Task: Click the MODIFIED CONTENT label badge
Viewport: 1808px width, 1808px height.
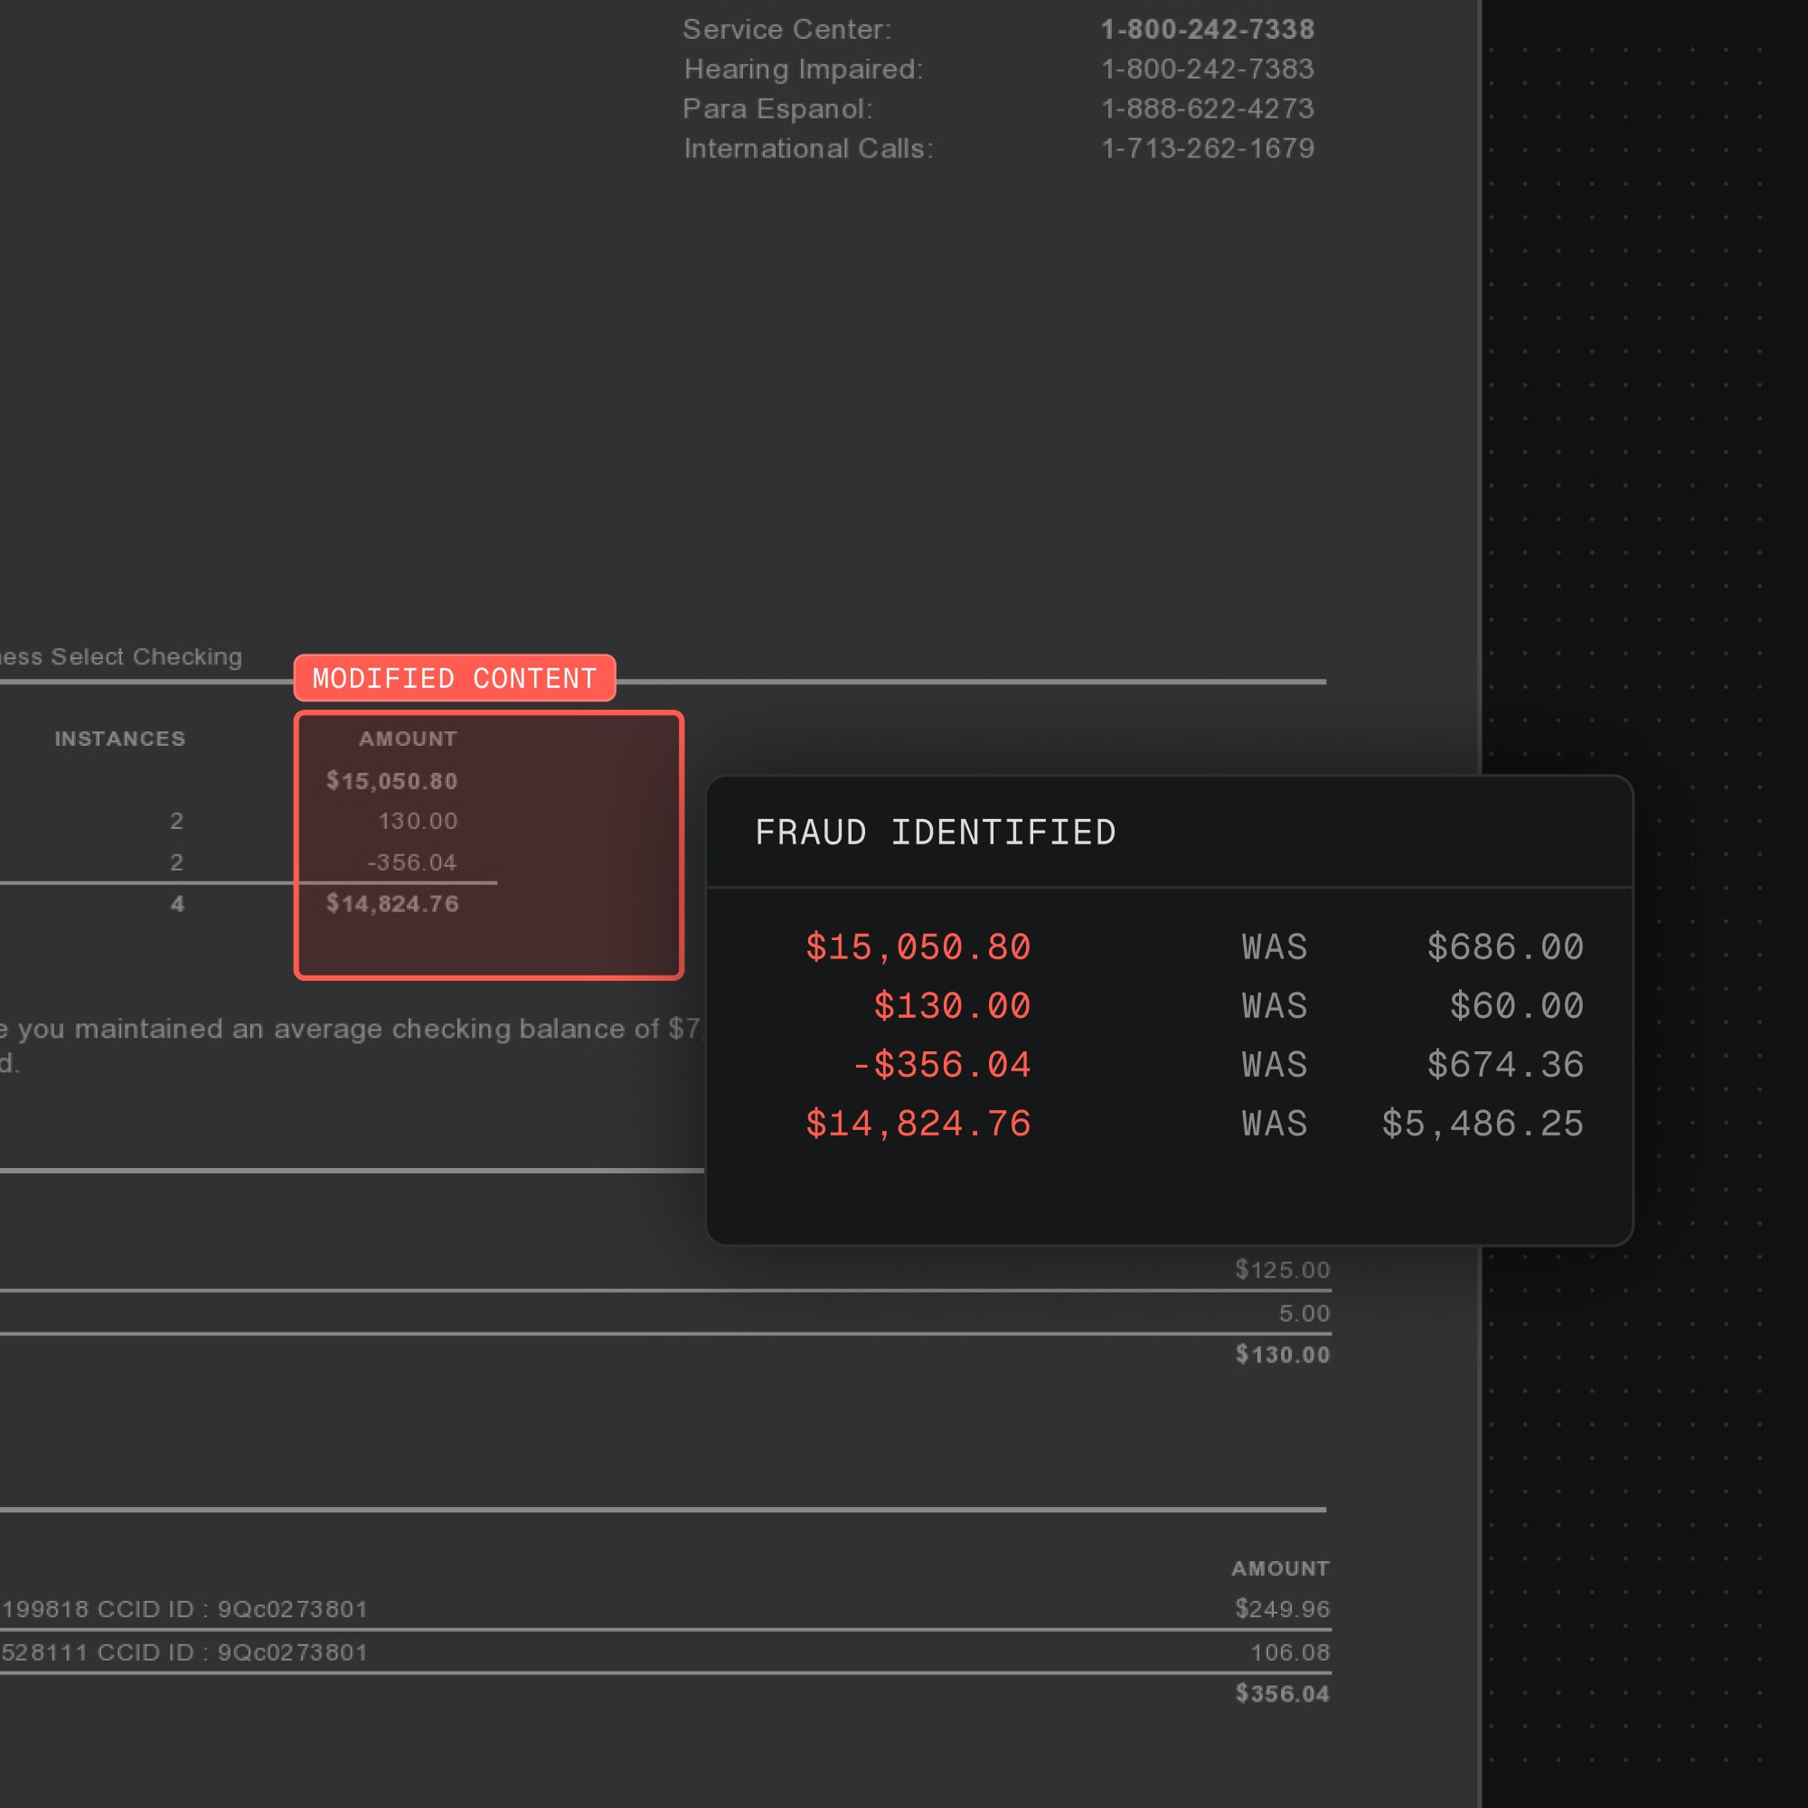Action: click(454, 677)
